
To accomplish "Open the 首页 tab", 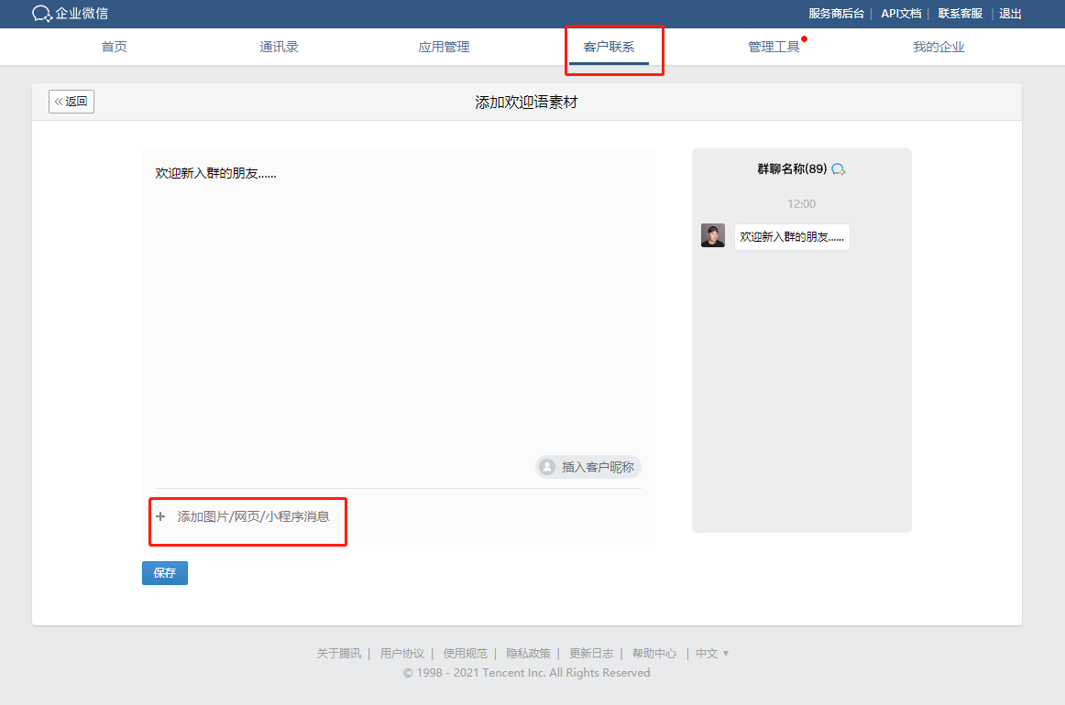I will pos(115,47).
